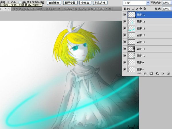Viewport: 172px width, 129px height.
Task: Click the 列印尺寸 button
Action: (x=100, y=3)
